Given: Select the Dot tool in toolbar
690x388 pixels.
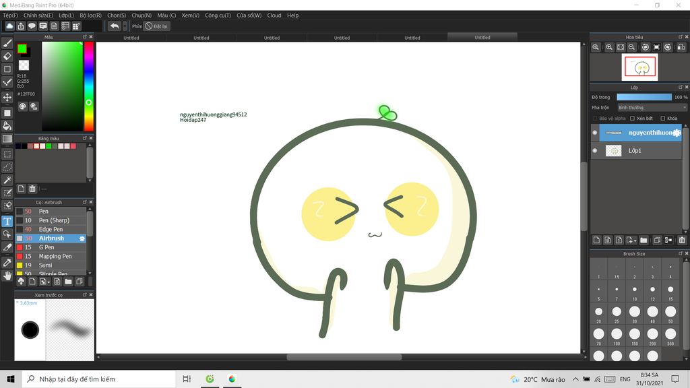Looking at the screenshot, I should coord(7,82).
